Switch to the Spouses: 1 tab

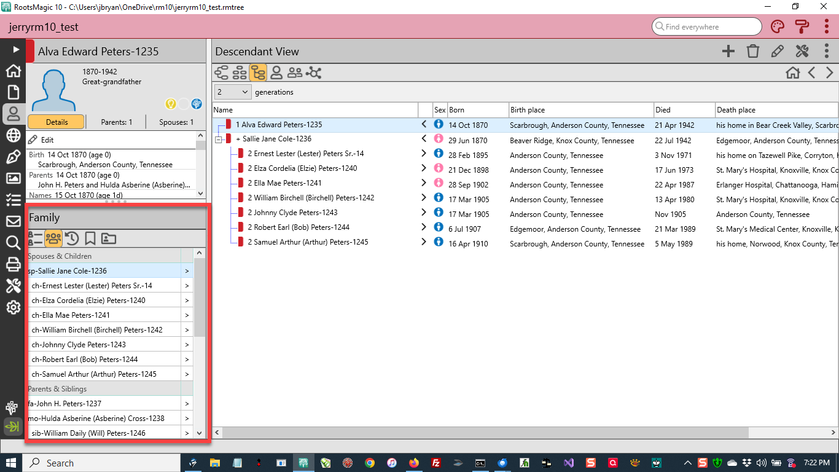click(176, 122)
